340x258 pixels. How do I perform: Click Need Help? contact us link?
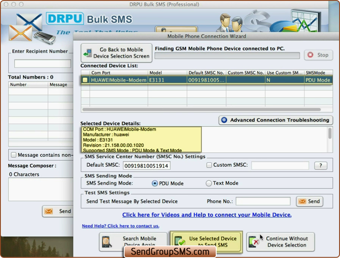(x=121, y=226)
